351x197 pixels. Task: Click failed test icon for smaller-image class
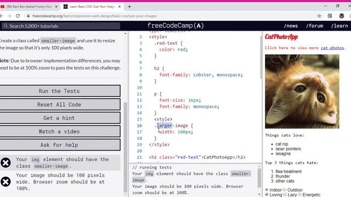5,163
